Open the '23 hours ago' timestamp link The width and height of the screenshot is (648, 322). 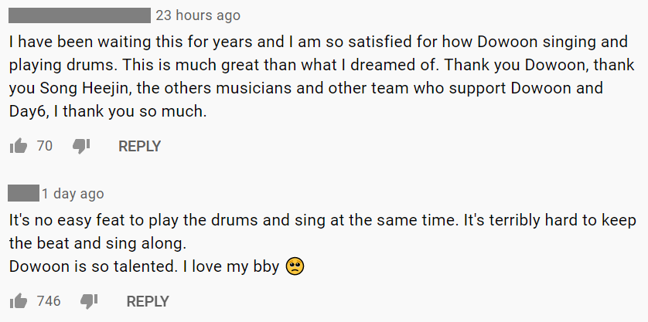pos(198,15)
